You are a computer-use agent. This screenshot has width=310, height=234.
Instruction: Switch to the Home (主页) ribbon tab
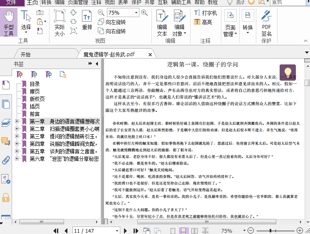tap(32, 3)
